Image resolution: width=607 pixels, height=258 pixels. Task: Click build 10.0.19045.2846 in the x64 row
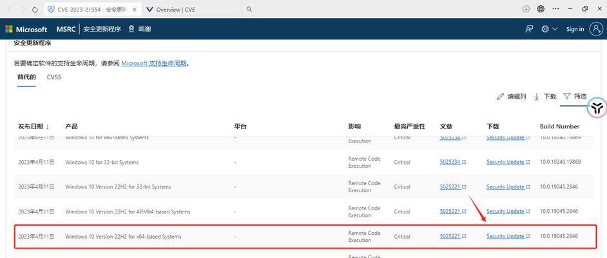[x=559, y=236]
